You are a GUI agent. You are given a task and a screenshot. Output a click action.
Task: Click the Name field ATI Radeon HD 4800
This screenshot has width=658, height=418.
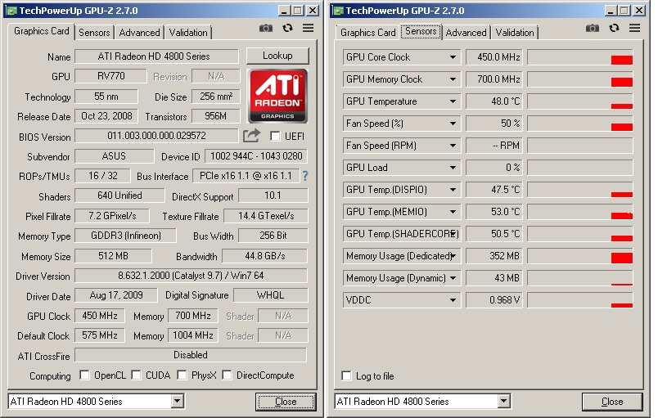click(156, 56)
